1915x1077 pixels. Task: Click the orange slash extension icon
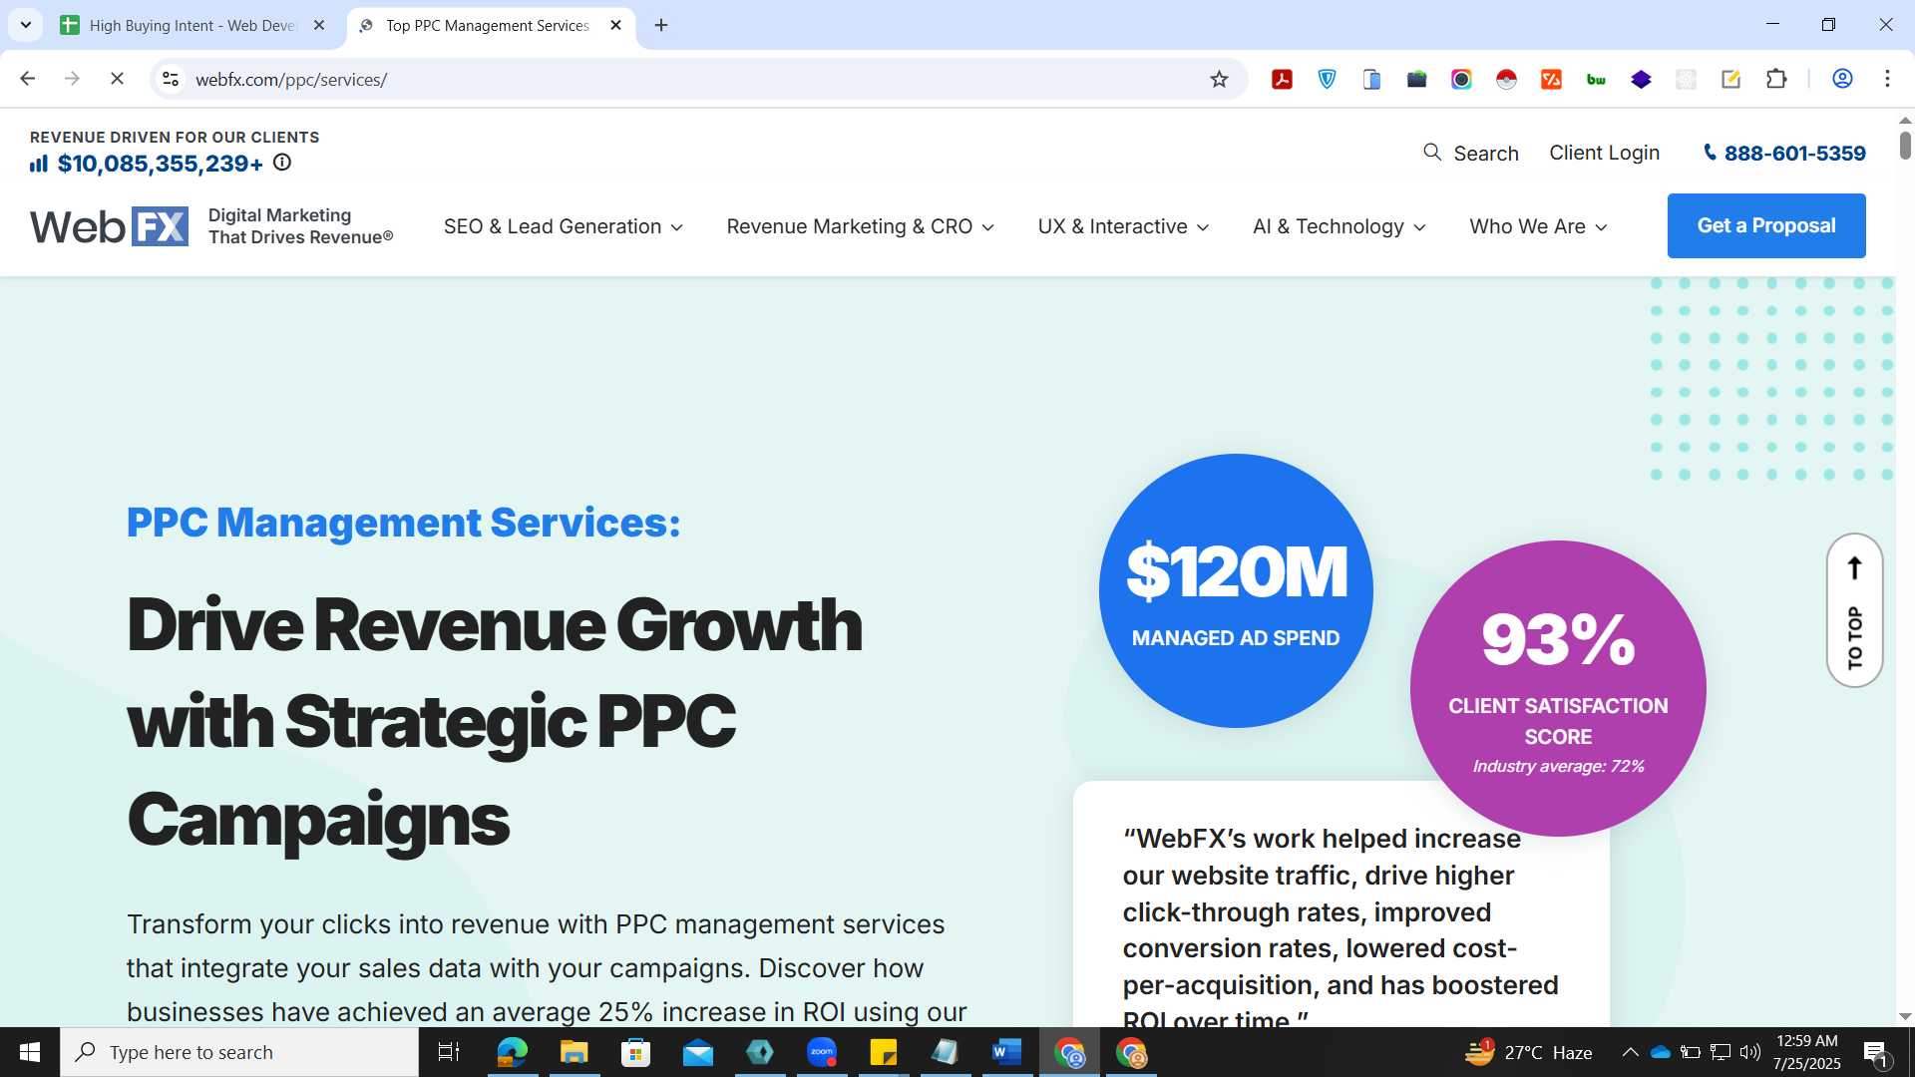[1552, 79]
